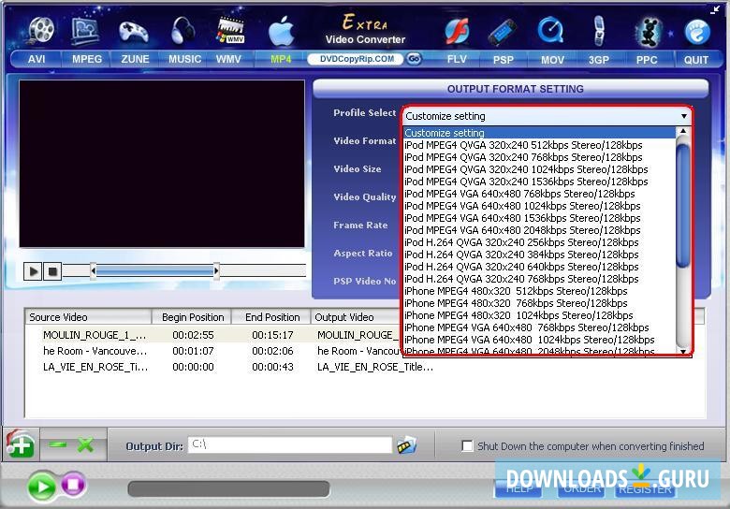Viewport: 730px width, 509px height.
Task: Select the FLV format tab
Action: (x=457, y=60)
